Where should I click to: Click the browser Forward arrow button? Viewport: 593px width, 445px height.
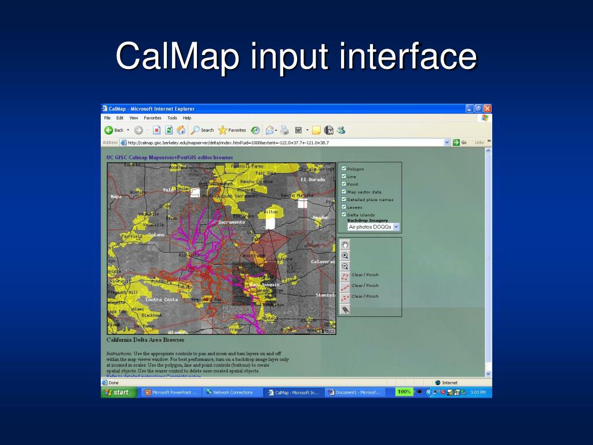(x=139, y=130)
